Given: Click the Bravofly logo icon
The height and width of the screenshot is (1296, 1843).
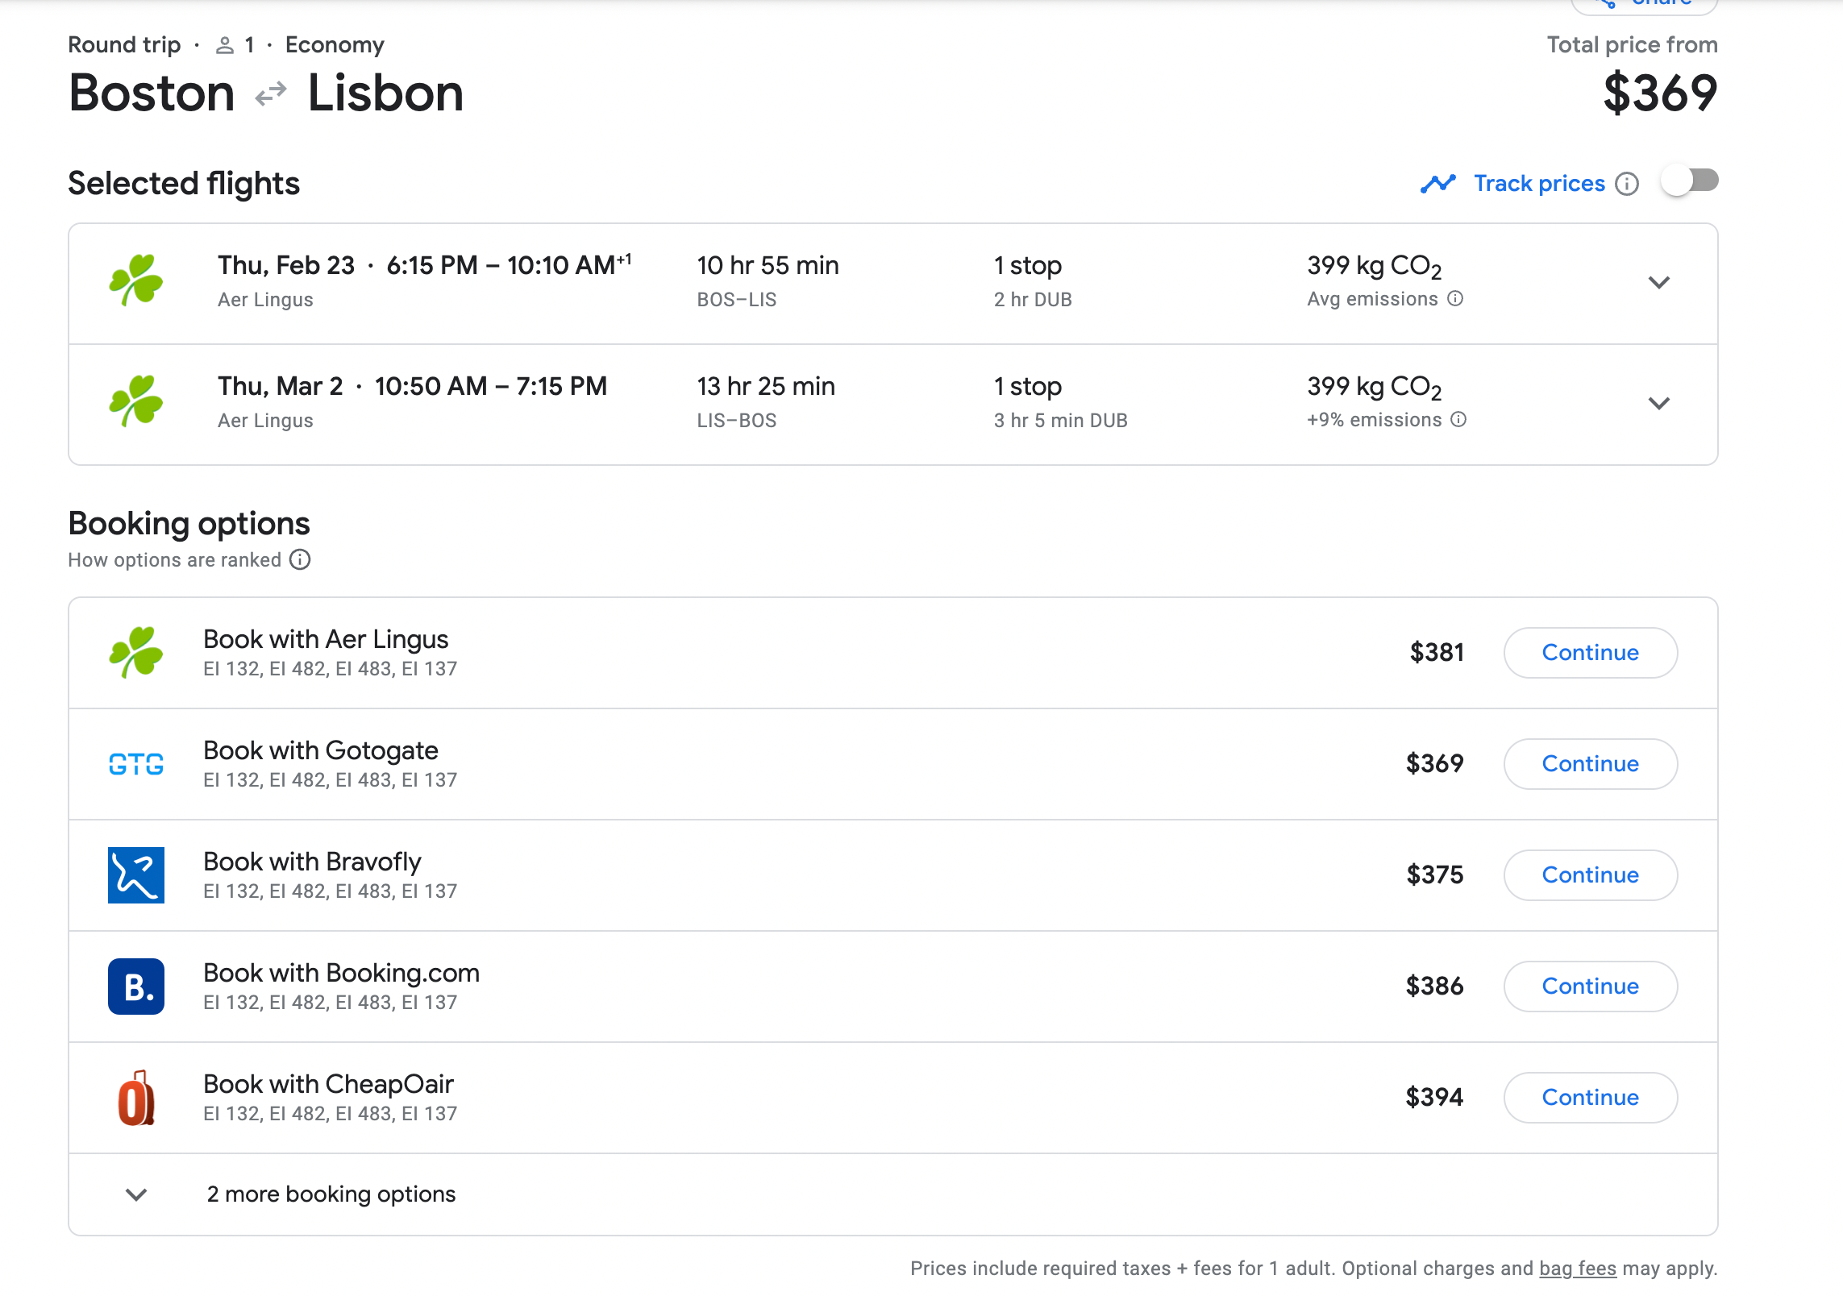Looking at the screenshot, I should pos(136,875).
